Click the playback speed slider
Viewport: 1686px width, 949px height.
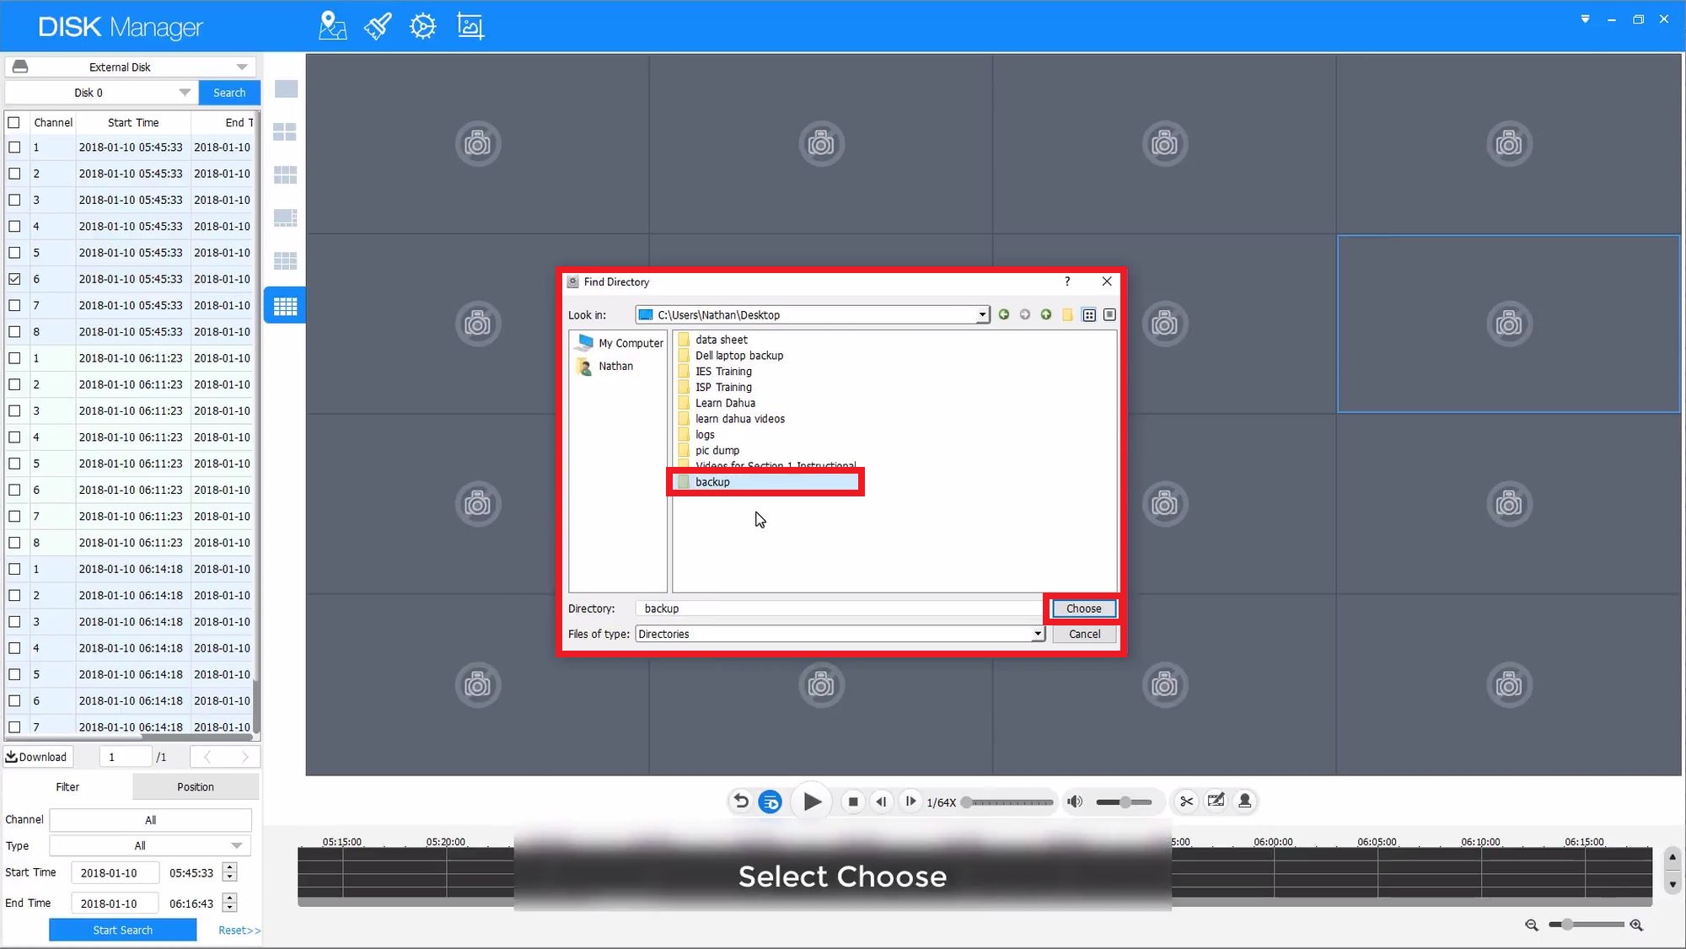pyautogui.click(x=1009, y=802)
